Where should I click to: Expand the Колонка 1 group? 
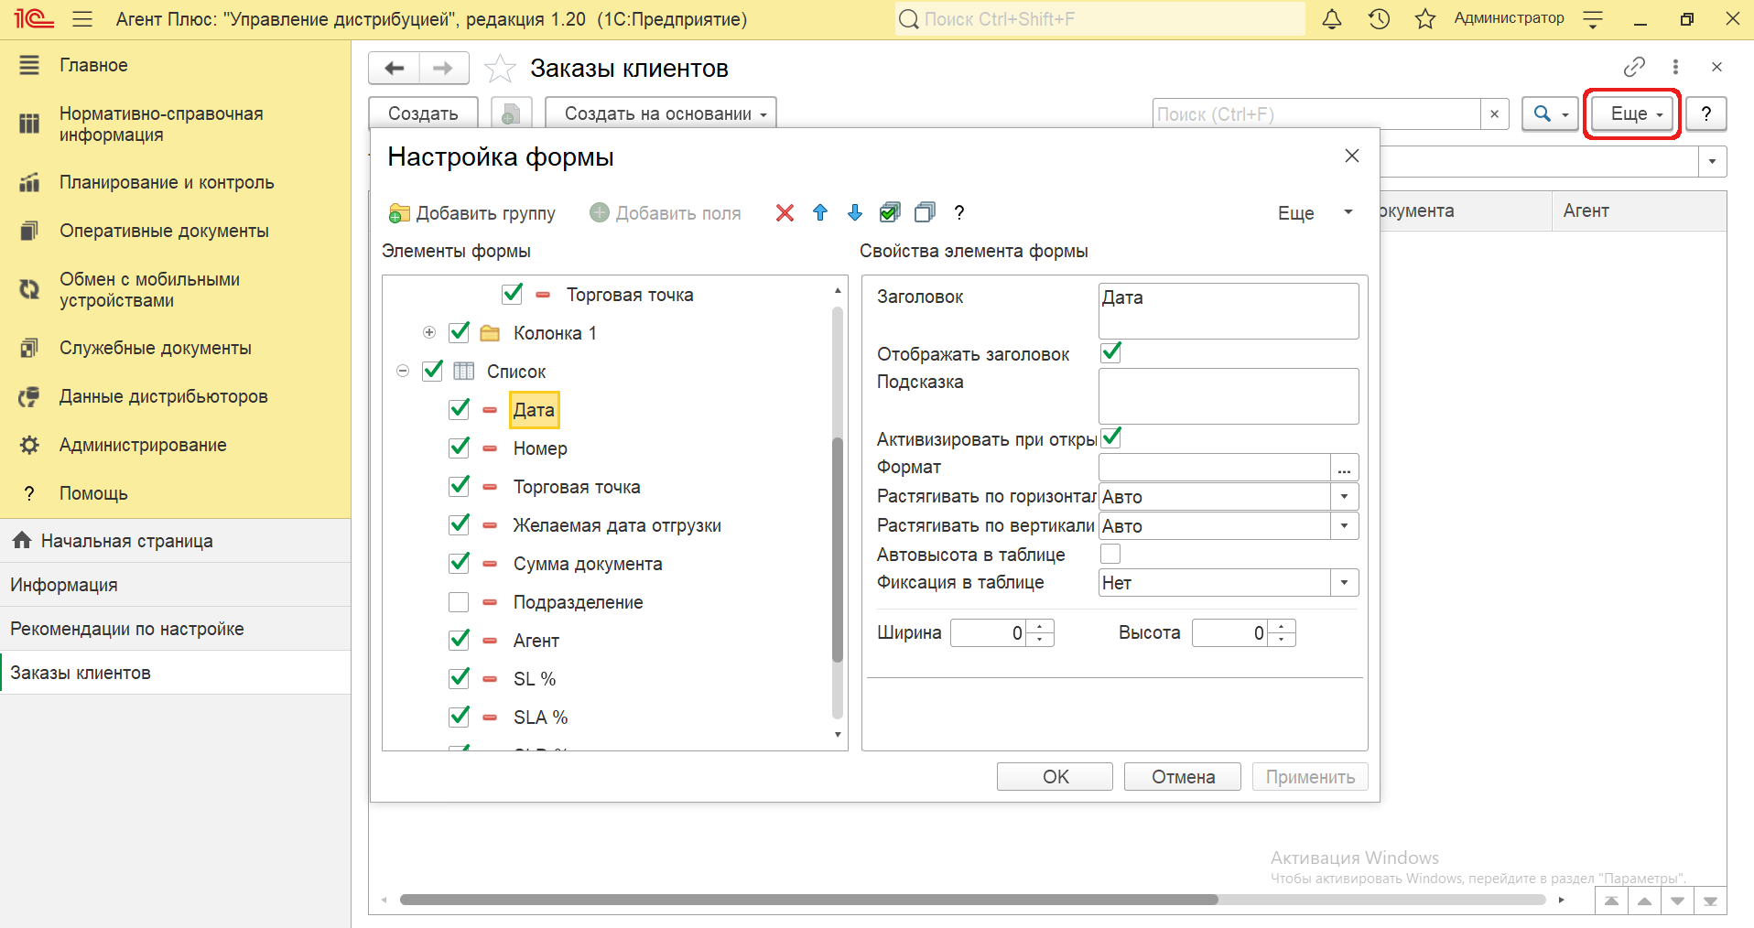click(x=429, y=333)
